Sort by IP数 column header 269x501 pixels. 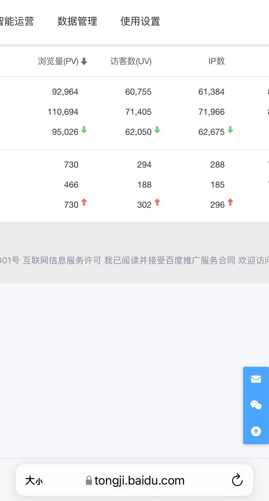[x=217, y=61]
